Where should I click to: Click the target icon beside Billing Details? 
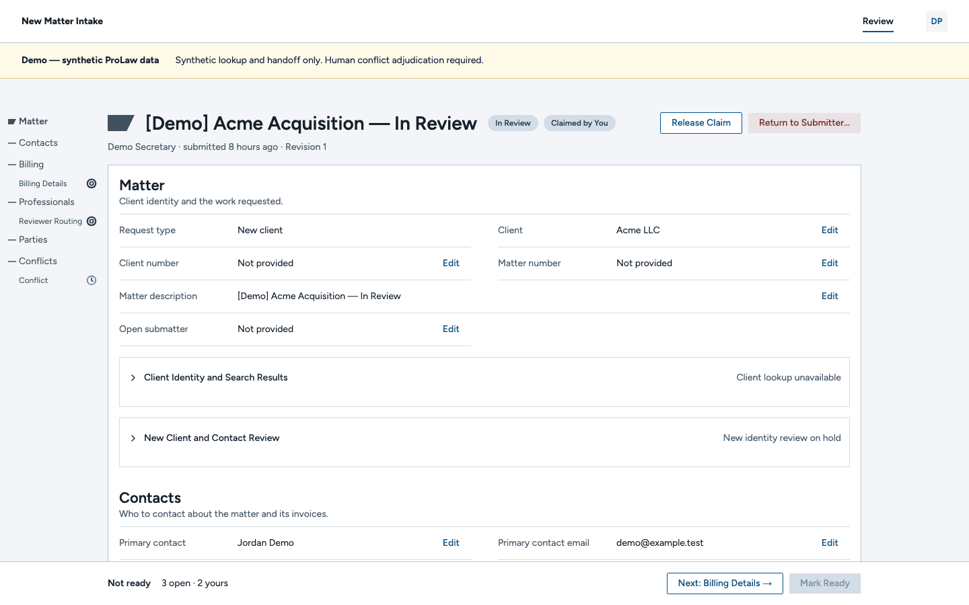92,184
